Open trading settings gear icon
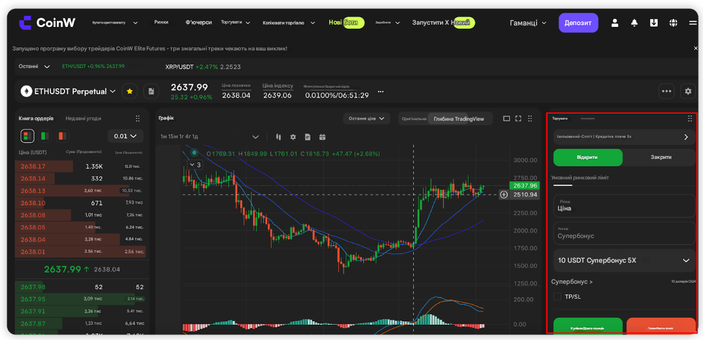The image size is (703, 340). [x=688, y=91]
